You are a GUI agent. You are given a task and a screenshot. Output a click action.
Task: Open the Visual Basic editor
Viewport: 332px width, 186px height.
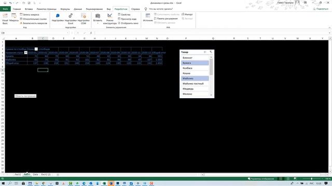click(x=5, y=19)
